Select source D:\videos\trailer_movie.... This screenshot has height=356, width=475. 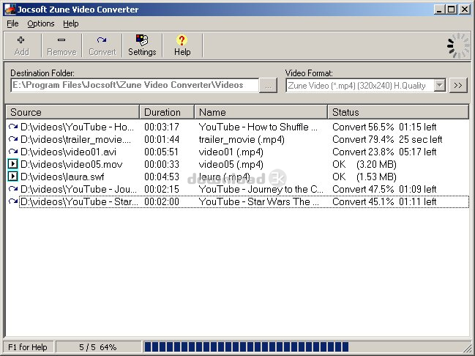pos(75,139)
